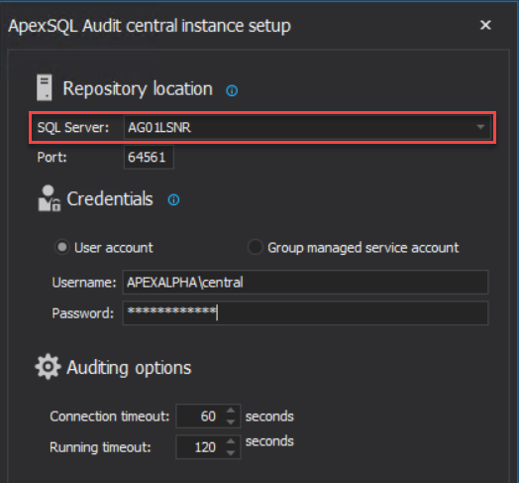
Task: Open the SQL Server dropdown list
Action: pyautogui.click(x=480, y=127)
